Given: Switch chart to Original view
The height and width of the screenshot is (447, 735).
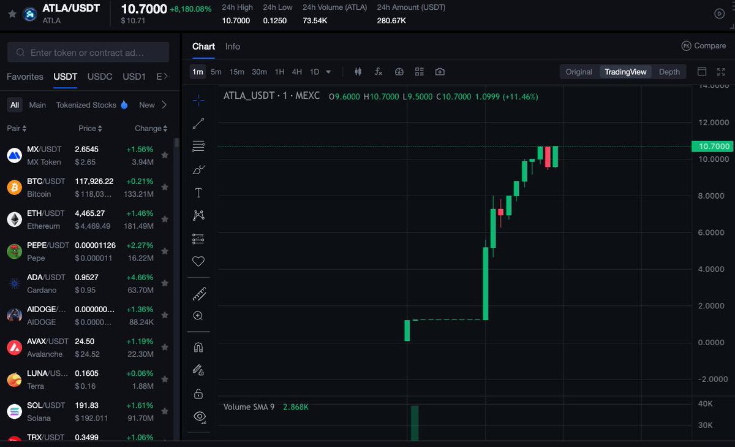Looking at the screenshot, I should [x=579, y=72].
